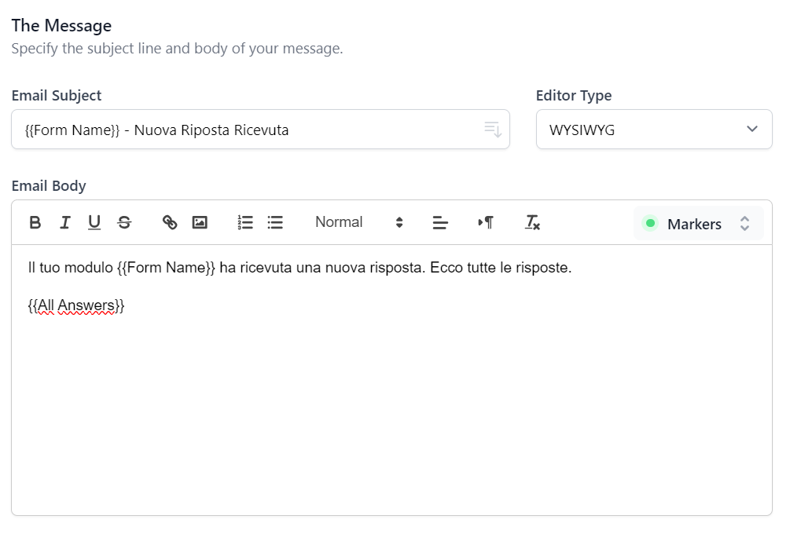Toggle bold formatting in the email body toolbar
The height and width of the screenshot is (534, 790).
[35, 223]
